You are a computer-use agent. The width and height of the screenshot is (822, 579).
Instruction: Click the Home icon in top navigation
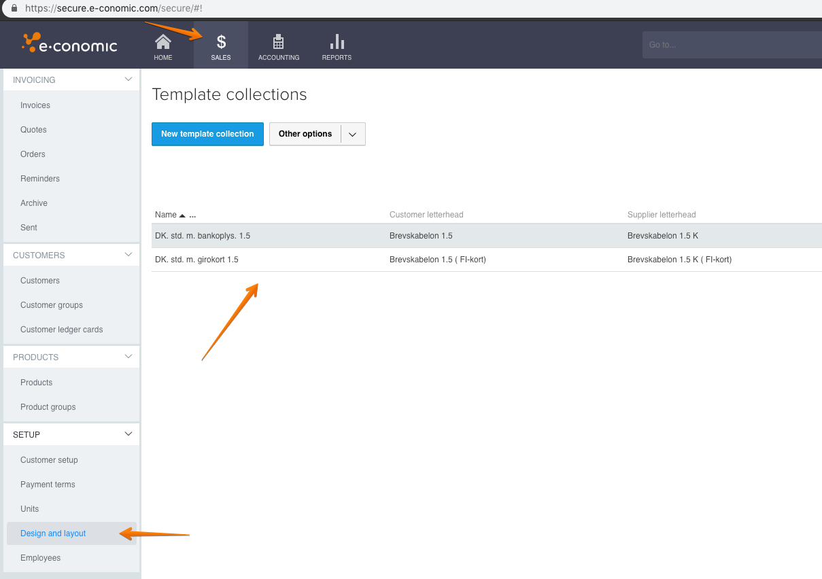click(x=162, y=45)
